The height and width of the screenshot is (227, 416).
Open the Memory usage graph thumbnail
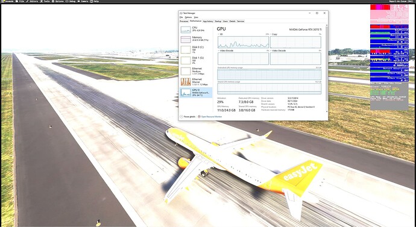186,40
